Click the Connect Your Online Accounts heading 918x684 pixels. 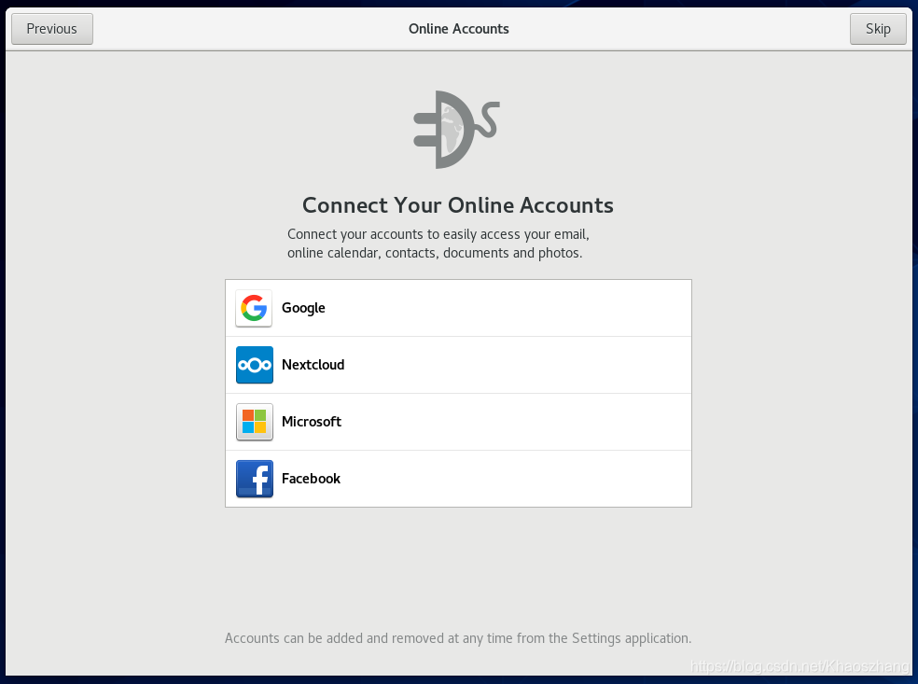point(458,205)
